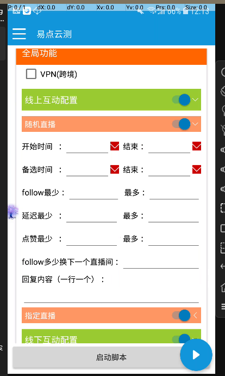Click the 全局功能 orange header
The width and height of the screenshot is (225, 376).
coord(111,56)
